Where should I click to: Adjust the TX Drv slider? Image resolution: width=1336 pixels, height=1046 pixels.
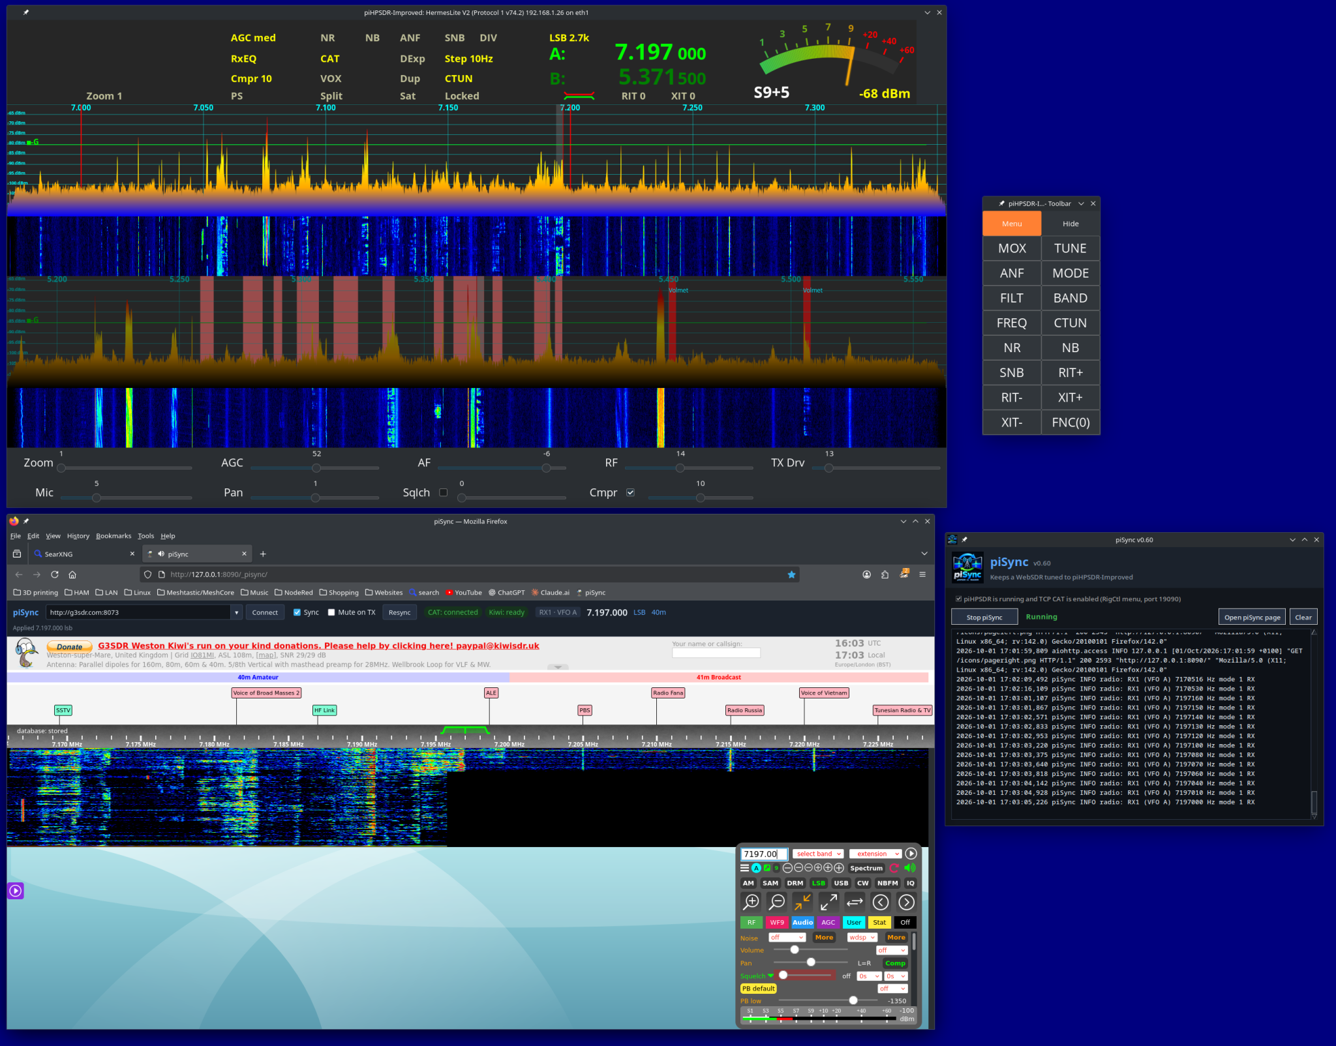875,468
